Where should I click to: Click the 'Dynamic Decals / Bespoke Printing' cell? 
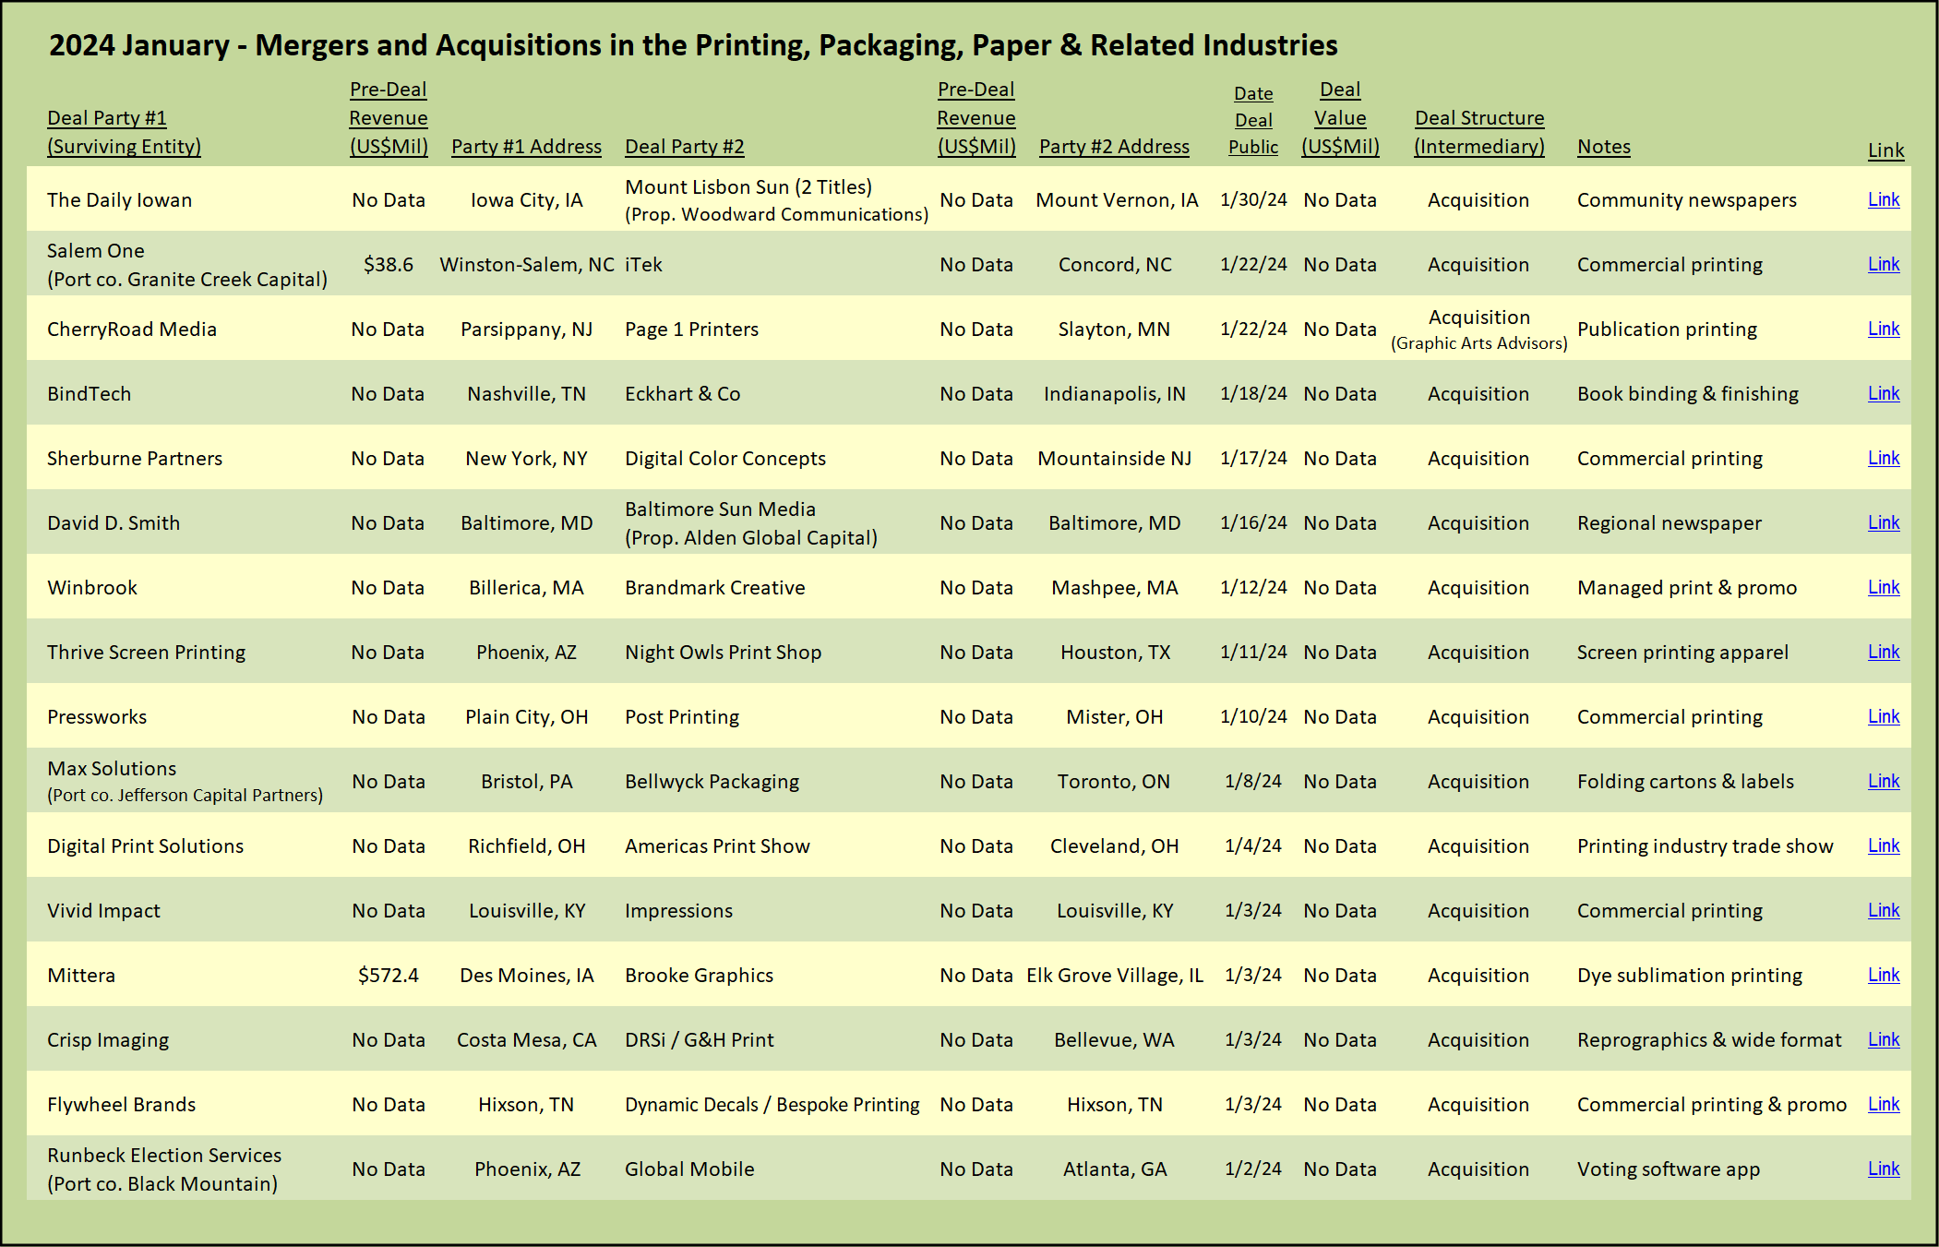[772, 1105]
